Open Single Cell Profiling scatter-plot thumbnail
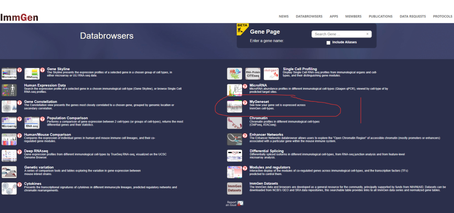 (x=235, y=74)
